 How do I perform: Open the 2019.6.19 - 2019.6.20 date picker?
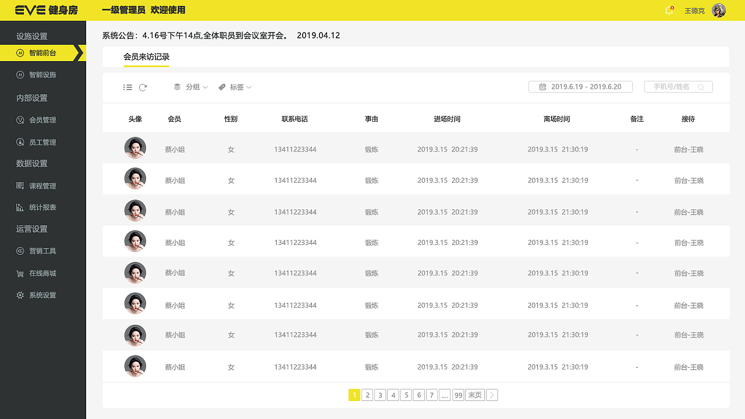pyautogui.click(x=580, y=86)
